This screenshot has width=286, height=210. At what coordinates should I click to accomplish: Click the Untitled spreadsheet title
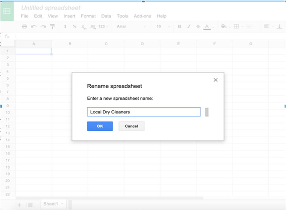pyautogui.click(x=51, y=8)
